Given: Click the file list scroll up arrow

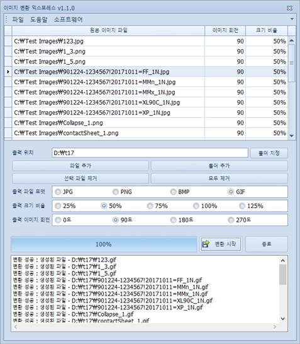Looking at the screenshot, I should pos(291,40).
